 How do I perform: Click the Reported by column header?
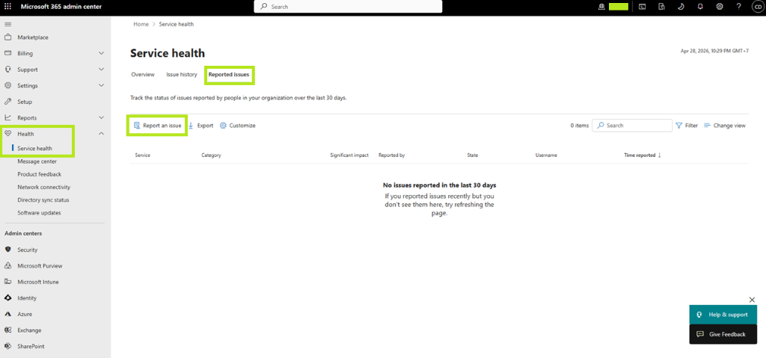coord(392,155)
